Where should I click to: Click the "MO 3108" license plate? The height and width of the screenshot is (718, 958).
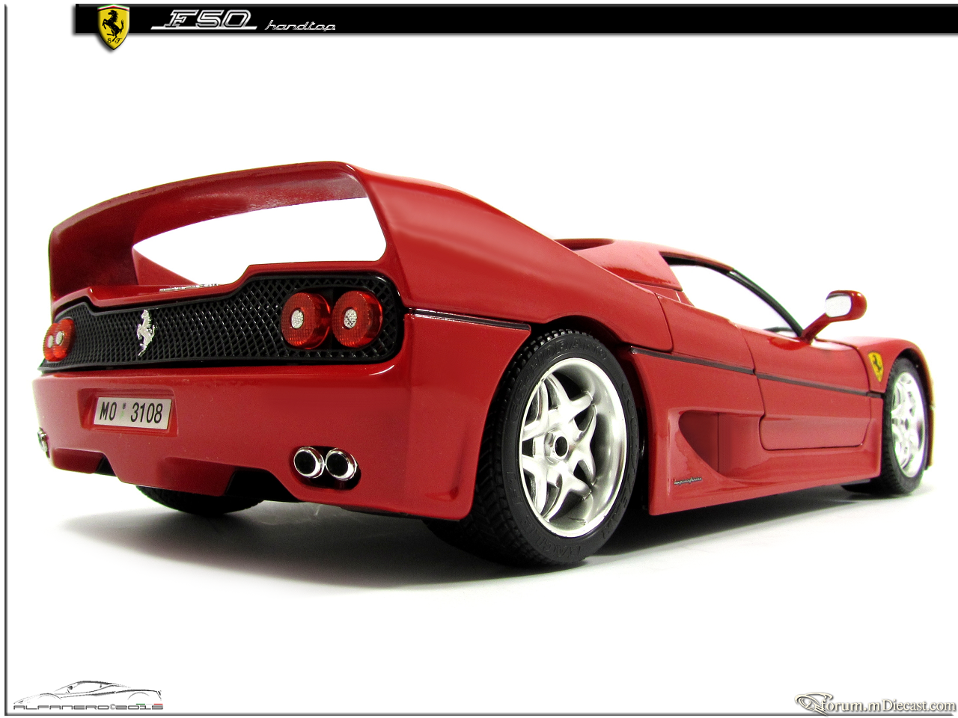coord(132,414)
